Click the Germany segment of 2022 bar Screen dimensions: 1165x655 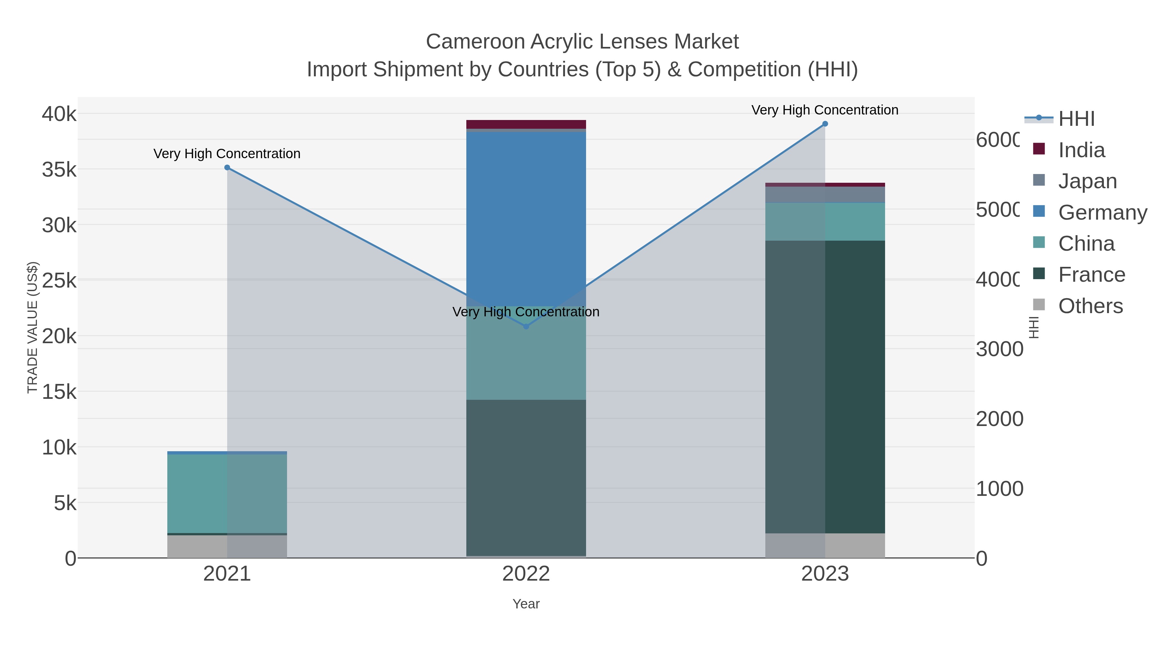coord(526,219)
